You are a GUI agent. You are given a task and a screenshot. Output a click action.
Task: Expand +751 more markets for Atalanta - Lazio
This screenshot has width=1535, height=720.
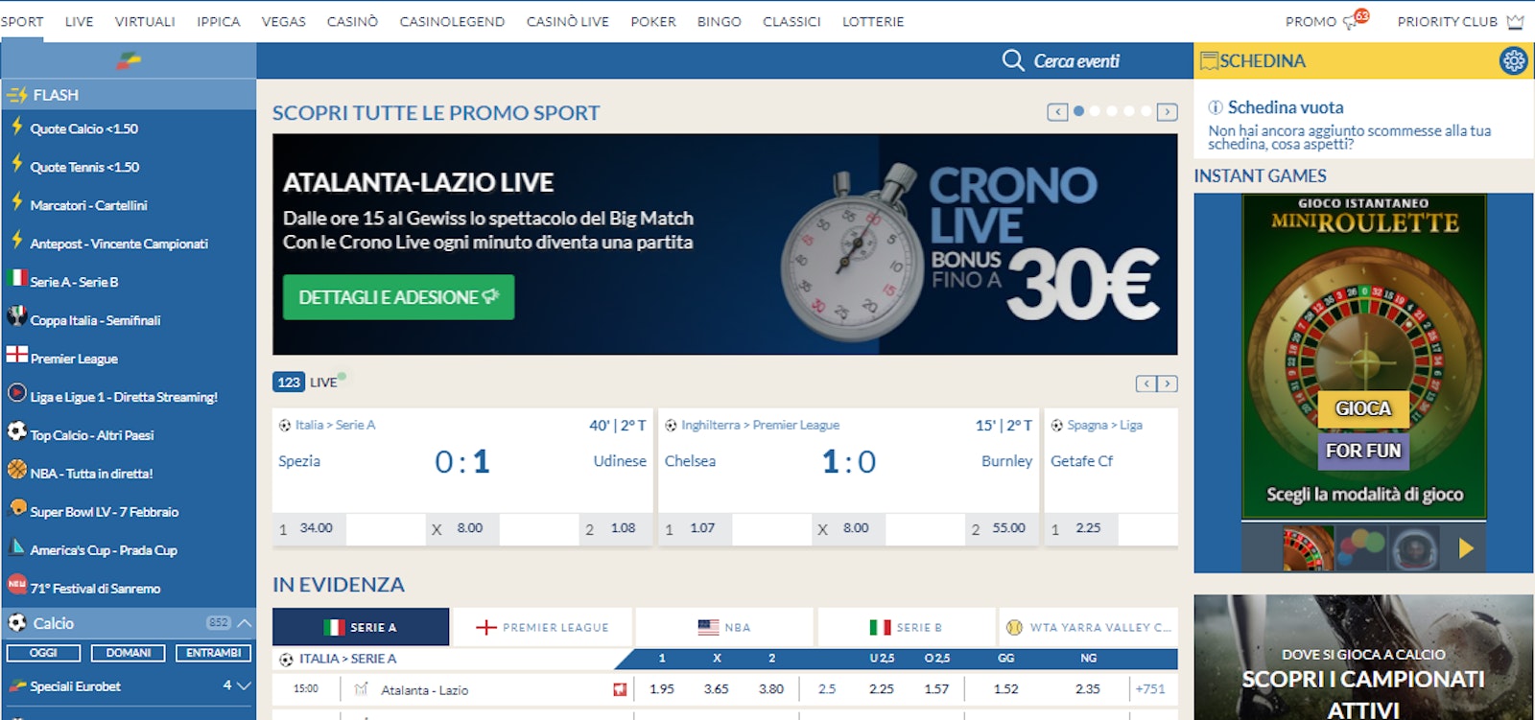1149,689
